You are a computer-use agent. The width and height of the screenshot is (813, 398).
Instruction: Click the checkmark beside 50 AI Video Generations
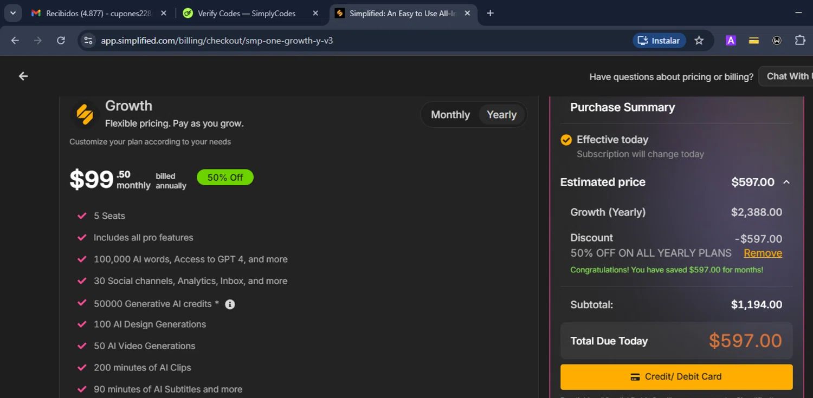tap(82, 346)
